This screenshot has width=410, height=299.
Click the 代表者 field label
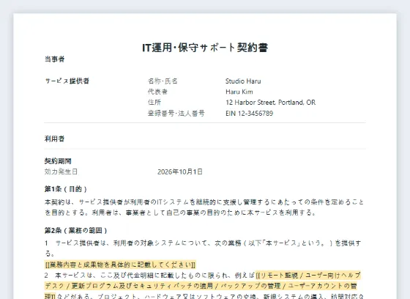click(x=157, y=92)
